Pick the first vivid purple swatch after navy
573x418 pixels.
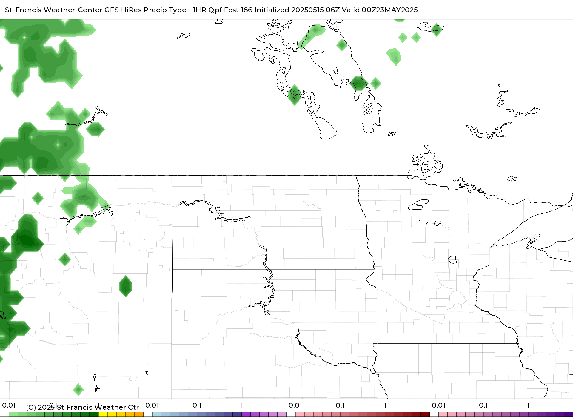[246, 414]
